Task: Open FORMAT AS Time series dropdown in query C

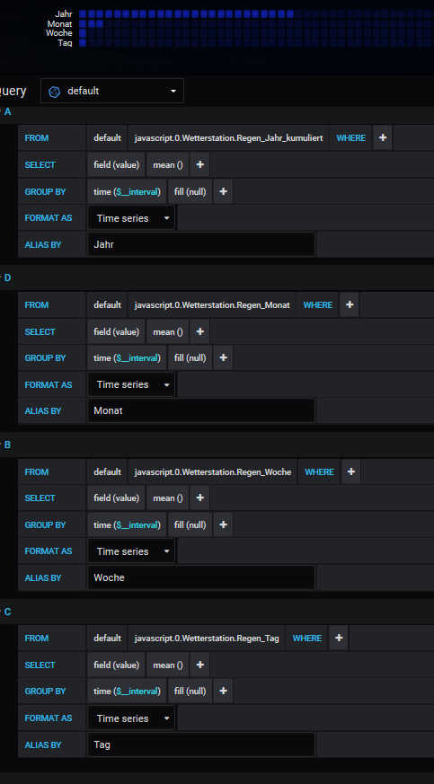Action: pyautogui.click(x=131, y=718)
